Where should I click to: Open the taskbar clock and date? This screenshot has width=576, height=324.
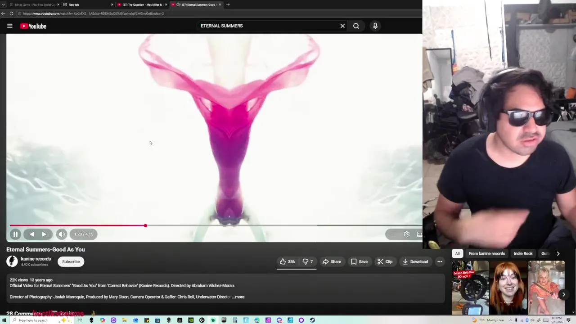557,320
